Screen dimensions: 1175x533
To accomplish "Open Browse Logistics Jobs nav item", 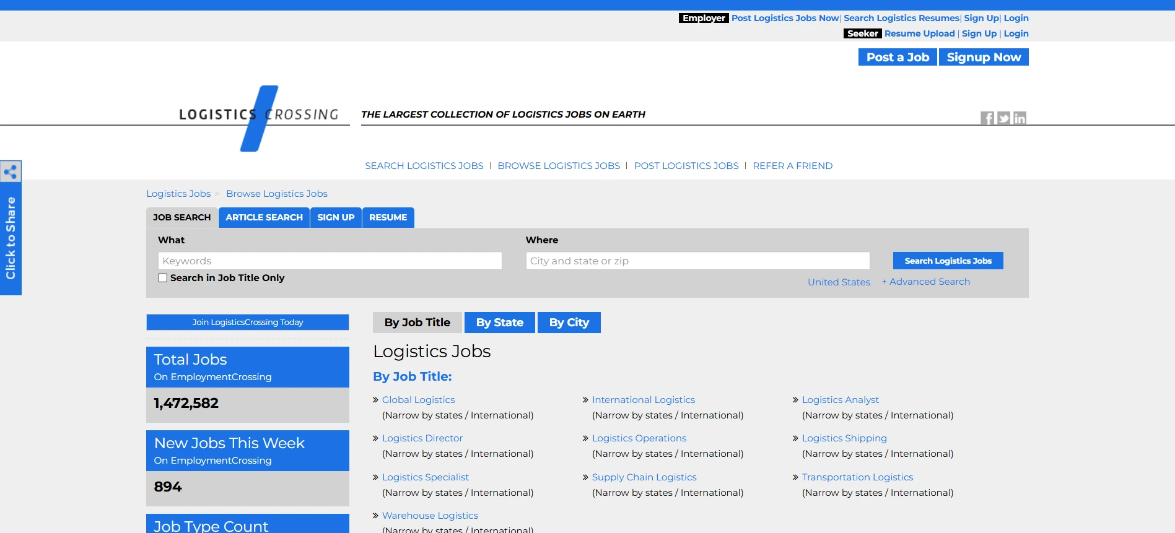I will tap(559, 166).
